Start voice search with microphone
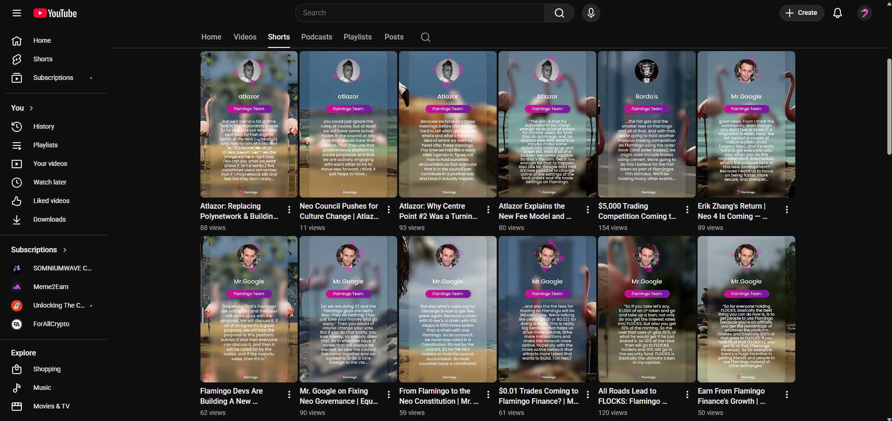This screenshot has height=421, width=892. [591, 13]
